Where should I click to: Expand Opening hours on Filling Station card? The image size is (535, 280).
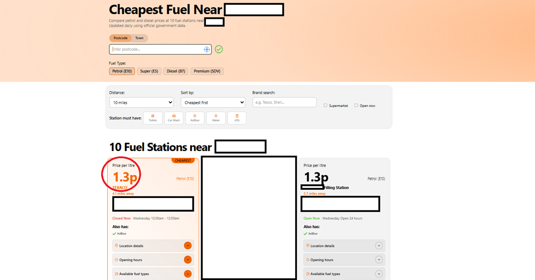[x=344, y=260]
